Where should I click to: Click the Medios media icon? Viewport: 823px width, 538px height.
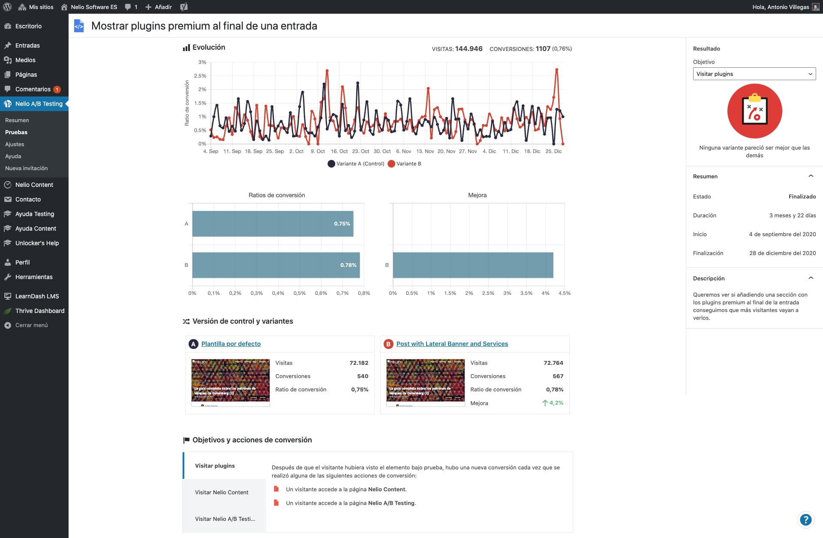pyautogui.click(x=8, y=60)
